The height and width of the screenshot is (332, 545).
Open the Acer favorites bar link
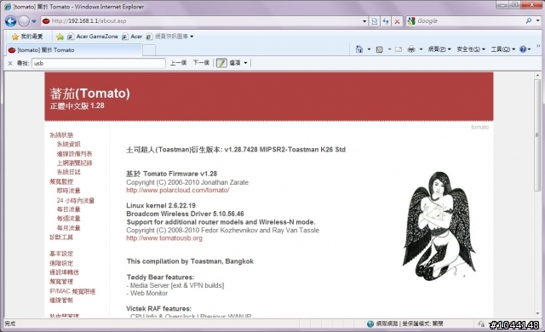[133, 37]
